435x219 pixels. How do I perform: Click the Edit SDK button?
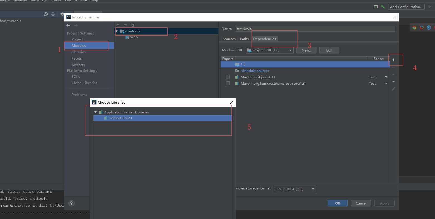[x=329, y=50]
